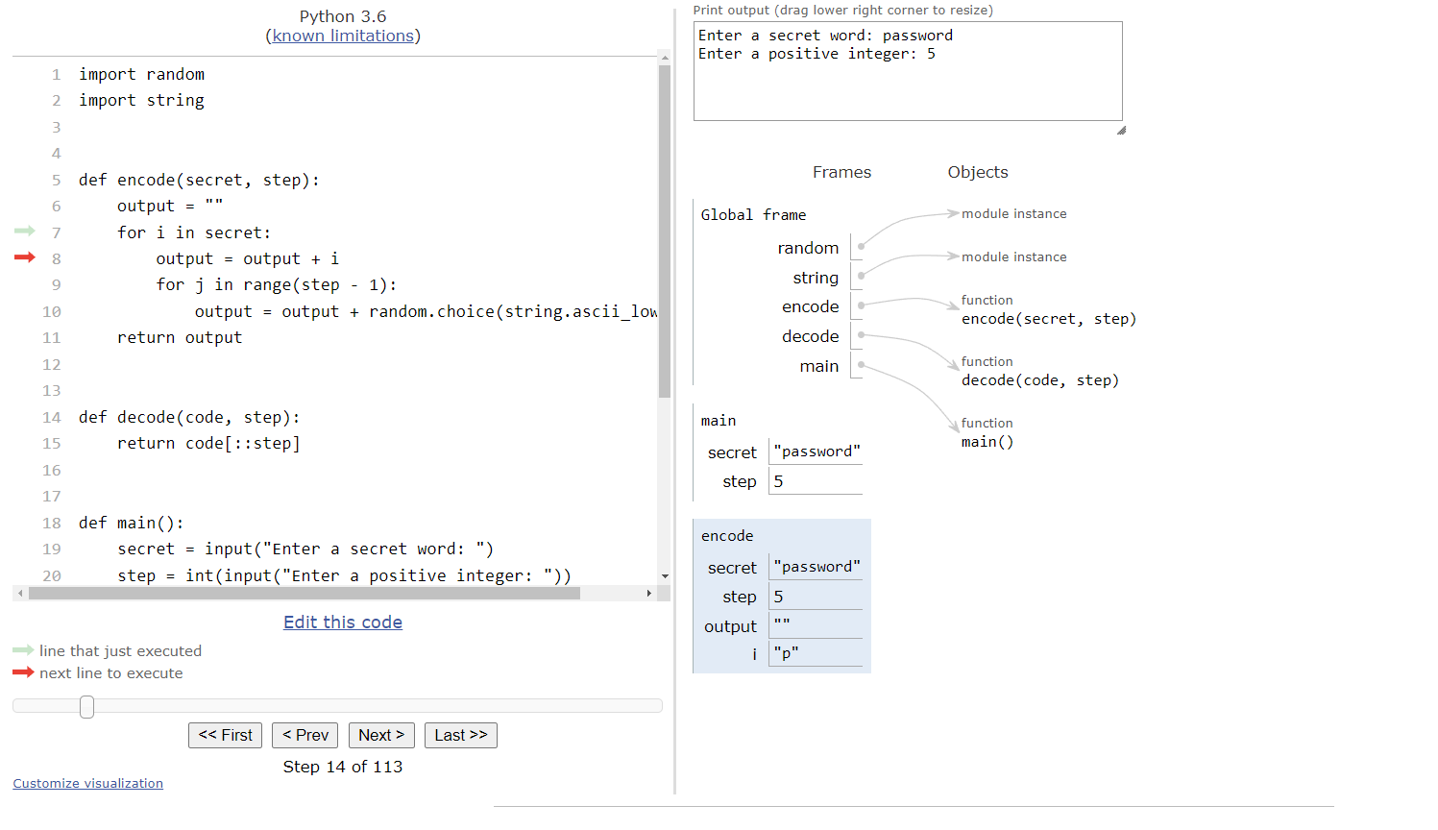This screenshot has width=1438, height=830.
Task: Click the green arrow legend icon
Action: tap(23, 650)
